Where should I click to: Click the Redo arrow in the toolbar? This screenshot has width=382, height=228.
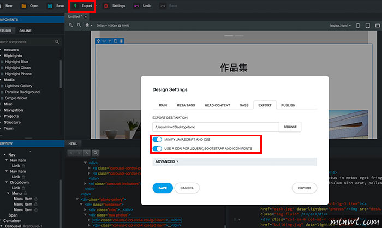point(163,6)
